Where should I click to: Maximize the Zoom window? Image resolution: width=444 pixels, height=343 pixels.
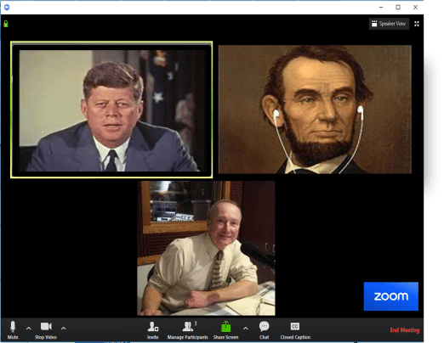point(398,8)
